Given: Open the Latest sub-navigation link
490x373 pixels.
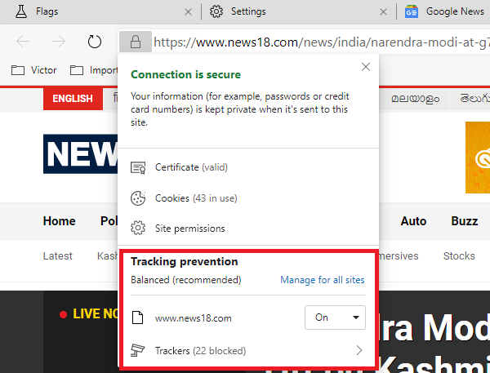Looking at the screenshot, I should [x=57, y=255].
